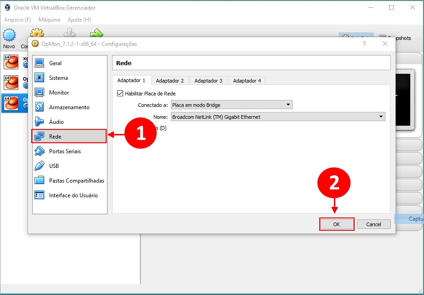The width and height of the screenshot is (424, 295).
Task: Toggle Habilitar Placa de Rede checkbox
Action: coord(120,94)
